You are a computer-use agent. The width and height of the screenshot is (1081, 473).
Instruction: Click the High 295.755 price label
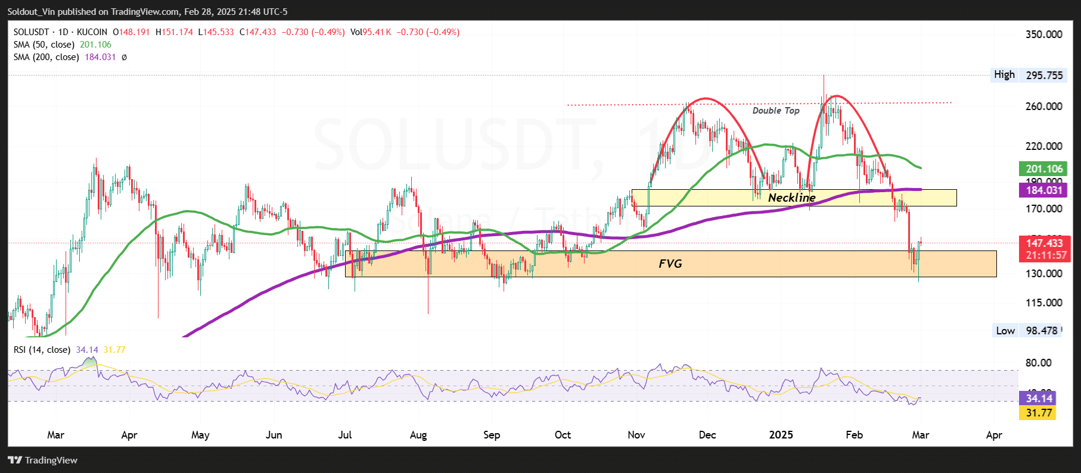[x=1028, y=75]
